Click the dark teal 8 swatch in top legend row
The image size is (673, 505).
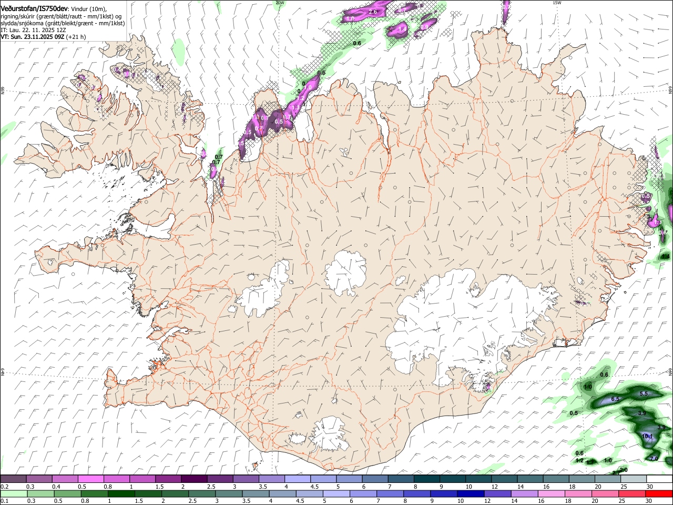click(x=426, y=479)
